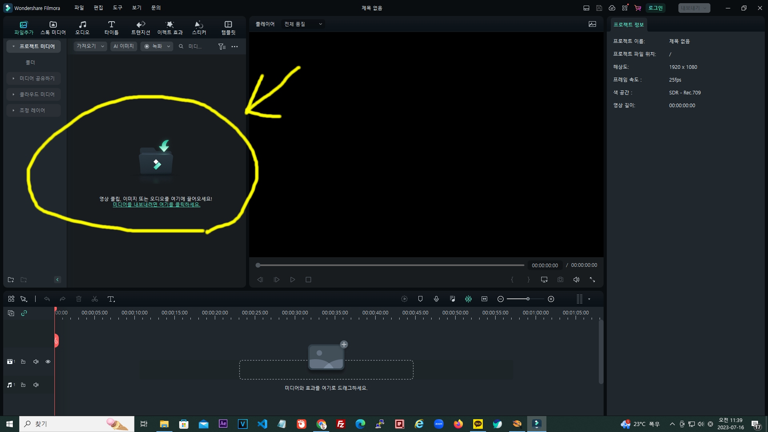Image resolution: width=768 pixels, height=432 pixels.
Task: Open the record (녹화) dropdown
Action: click(x=157, y=46)
